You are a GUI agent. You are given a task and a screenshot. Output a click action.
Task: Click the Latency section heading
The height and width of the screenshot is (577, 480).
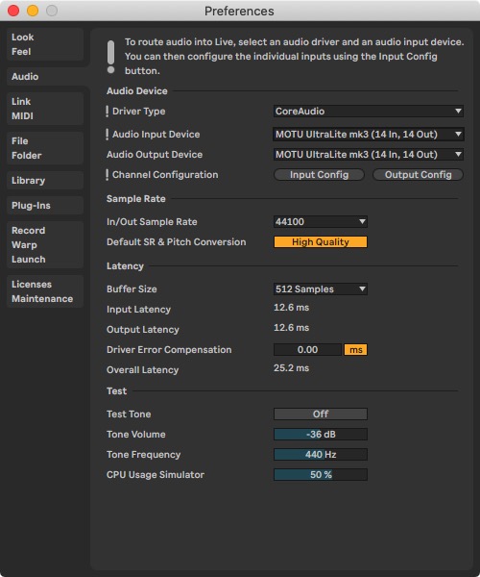tap(125, 266)
